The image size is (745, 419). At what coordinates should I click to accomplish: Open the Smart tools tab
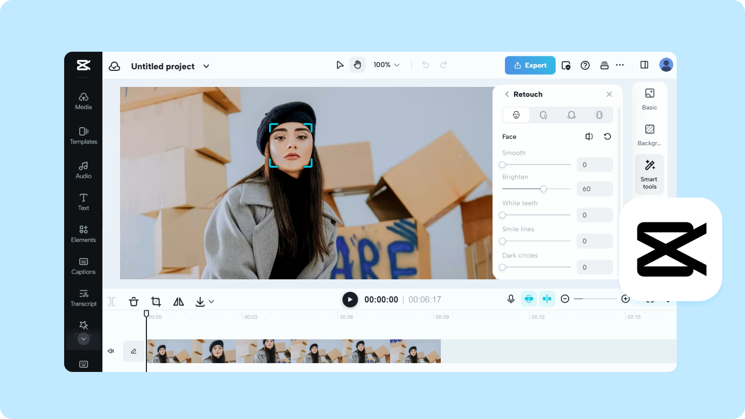coord(650,174)
